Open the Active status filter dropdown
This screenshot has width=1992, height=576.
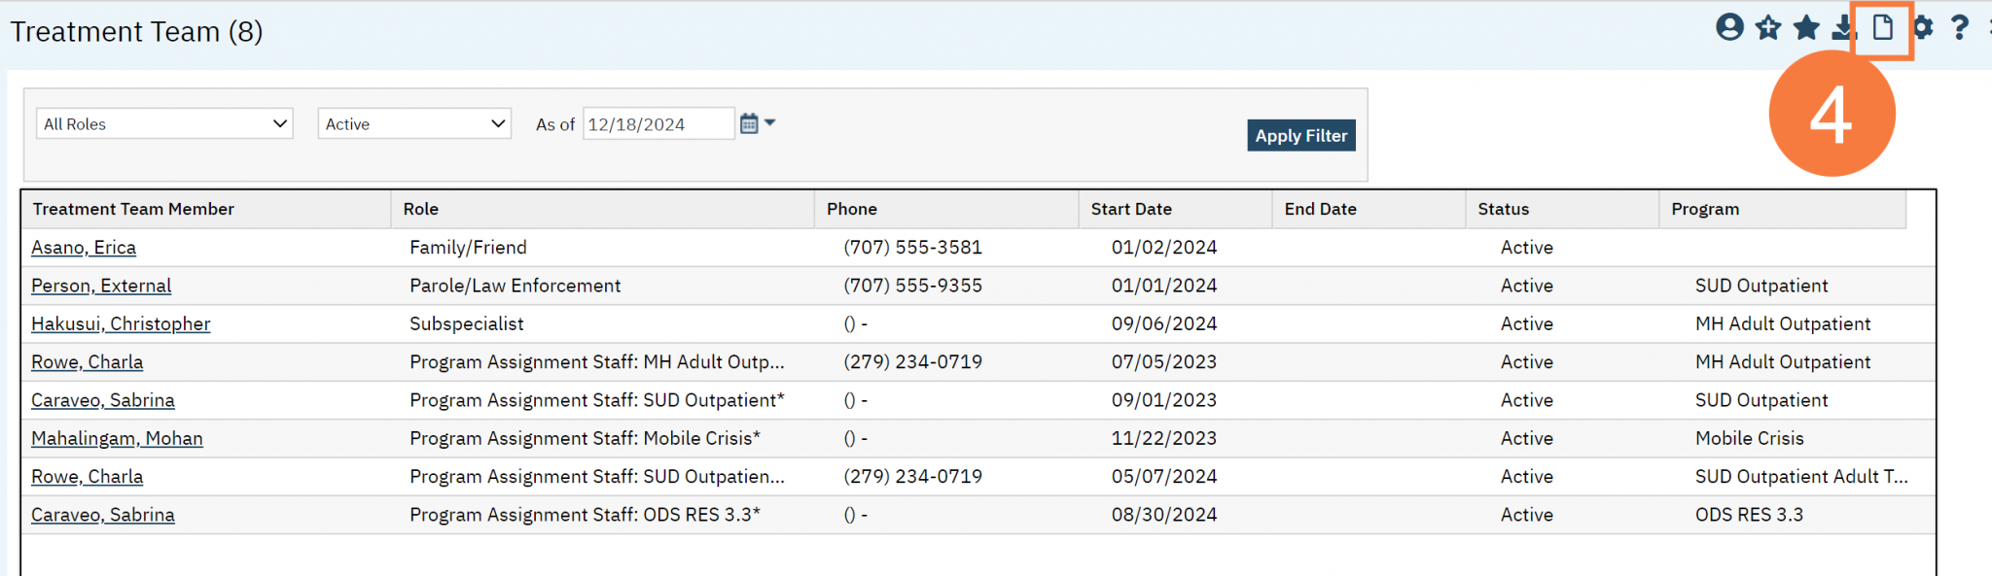pos(414,123)
